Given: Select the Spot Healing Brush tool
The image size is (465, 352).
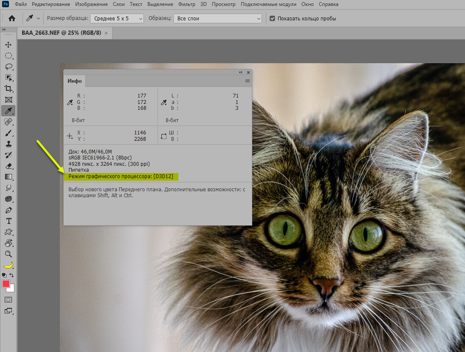Looking at the screenshot, I should (x=8, y=122).
